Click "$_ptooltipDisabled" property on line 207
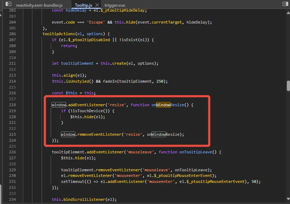The height and width of the screenshot is (204, 290). tap(89, 40)
